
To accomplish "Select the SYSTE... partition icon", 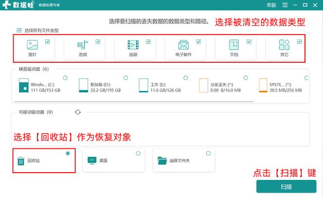I will click(x=263, y=85).
